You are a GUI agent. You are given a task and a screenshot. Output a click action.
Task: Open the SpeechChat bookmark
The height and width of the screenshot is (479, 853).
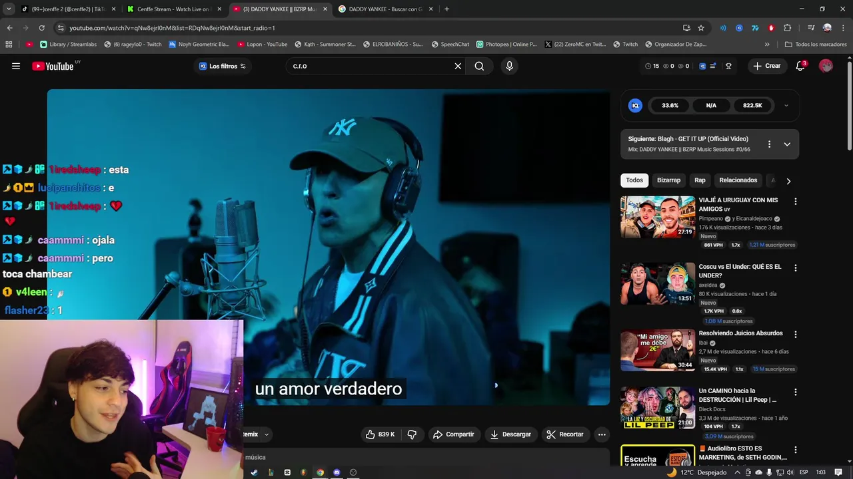click(450, 45)
